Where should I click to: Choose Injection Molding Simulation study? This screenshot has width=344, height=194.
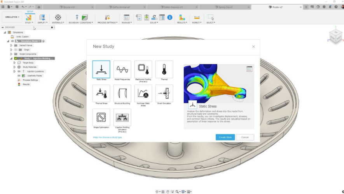122,117
